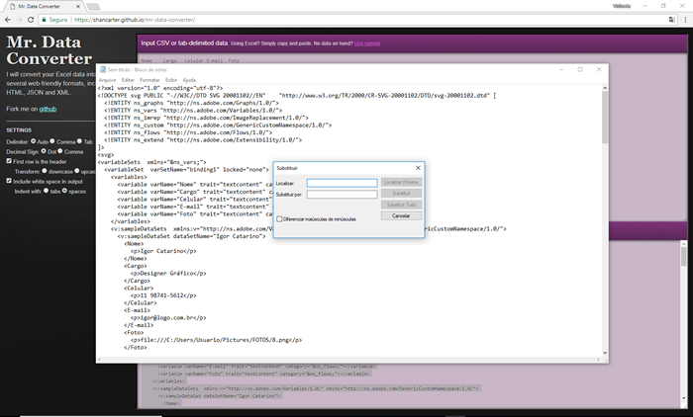This screenshot has width=693, height=417.
Task: Click the '<svg>' line in Notepad
Action: (x=106, y=155)
